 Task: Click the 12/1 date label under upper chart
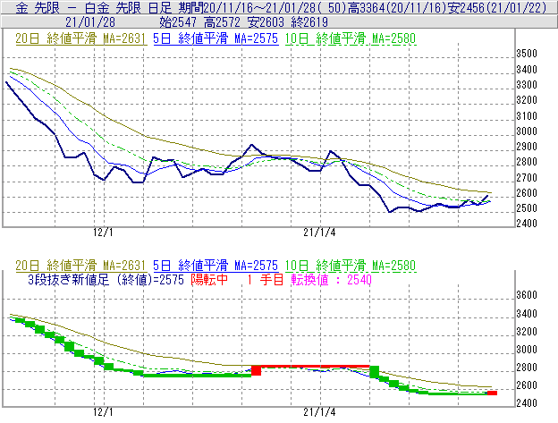point(103,233)
